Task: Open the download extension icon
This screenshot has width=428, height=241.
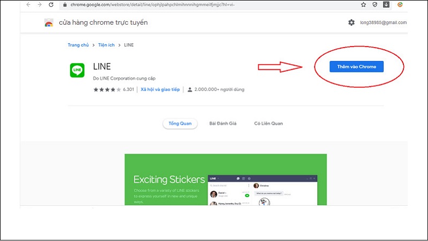Action: click(x=386, y=5)
